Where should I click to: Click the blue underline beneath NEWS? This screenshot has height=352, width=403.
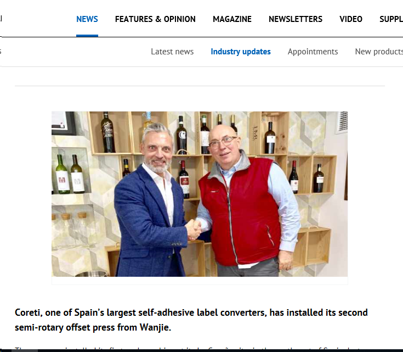(87, 36)
